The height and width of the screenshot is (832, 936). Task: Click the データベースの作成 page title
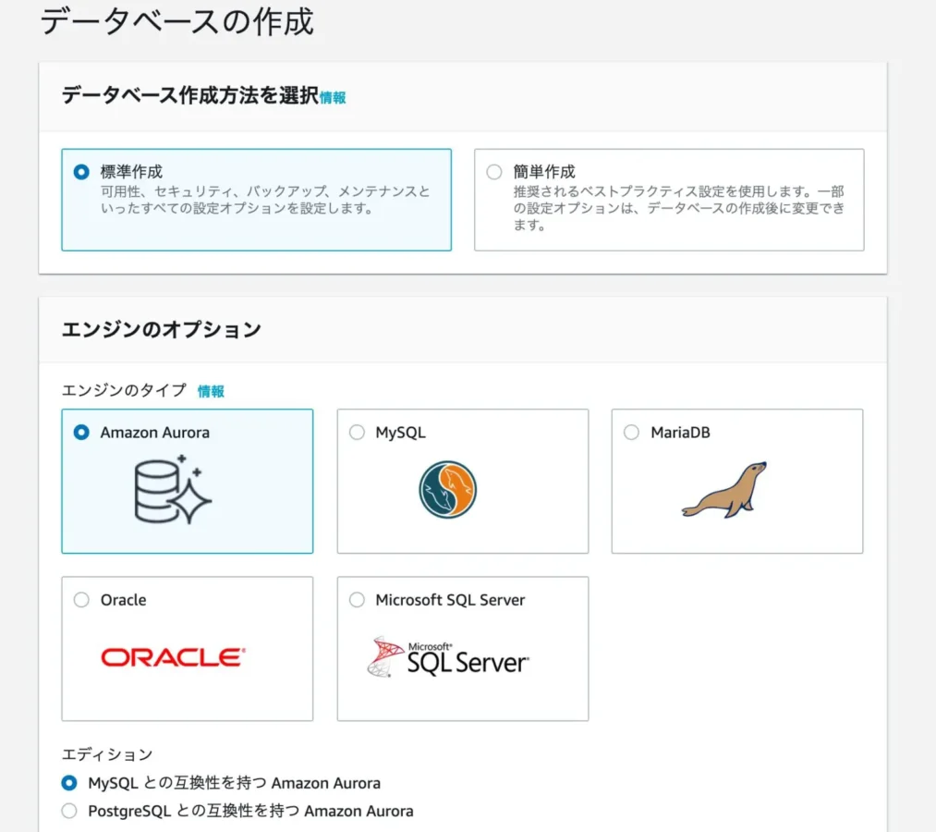point(177,20)
